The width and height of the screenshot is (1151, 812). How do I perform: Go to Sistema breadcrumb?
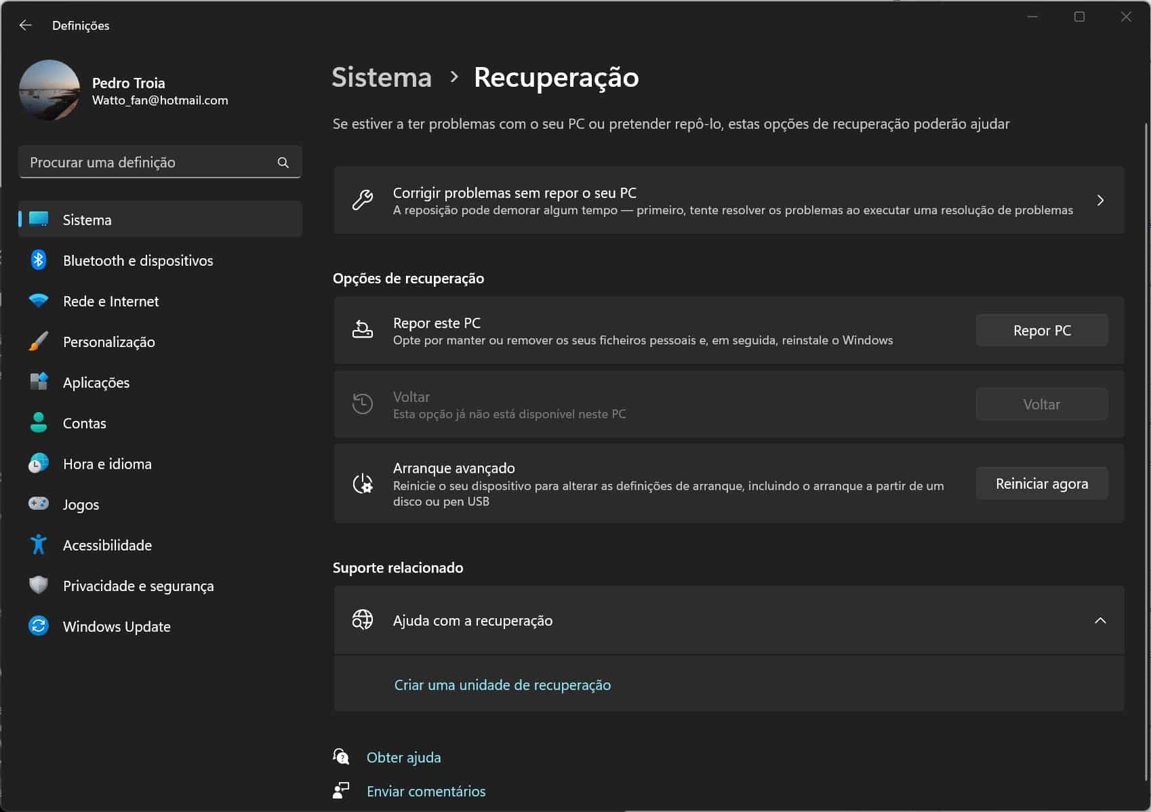click(x=382, y=77)
